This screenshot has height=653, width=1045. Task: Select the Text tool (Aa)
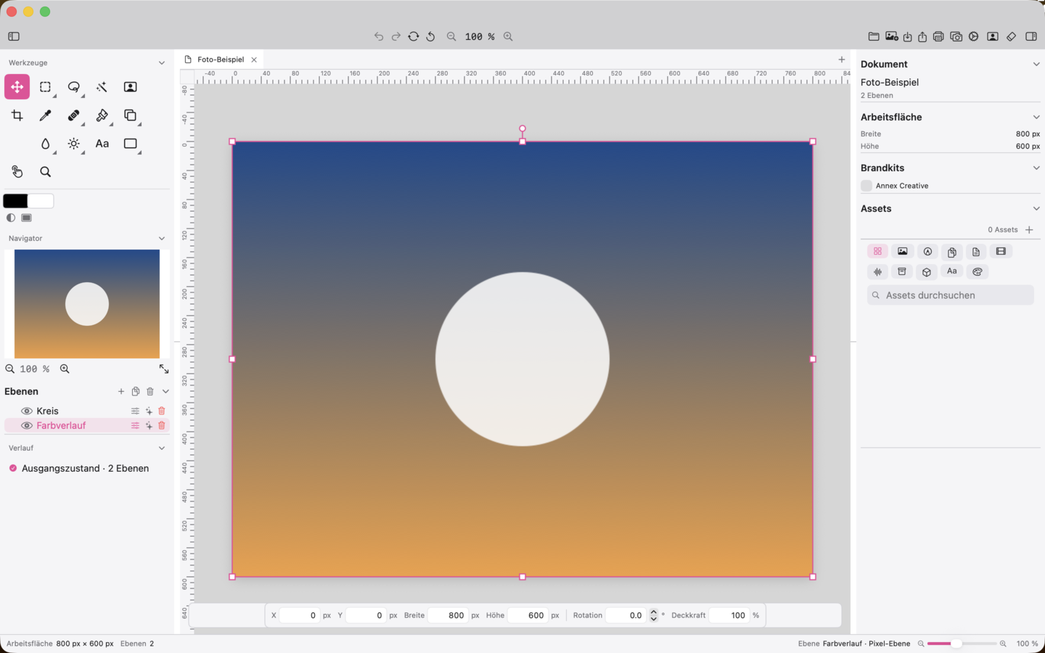(102, 144)
